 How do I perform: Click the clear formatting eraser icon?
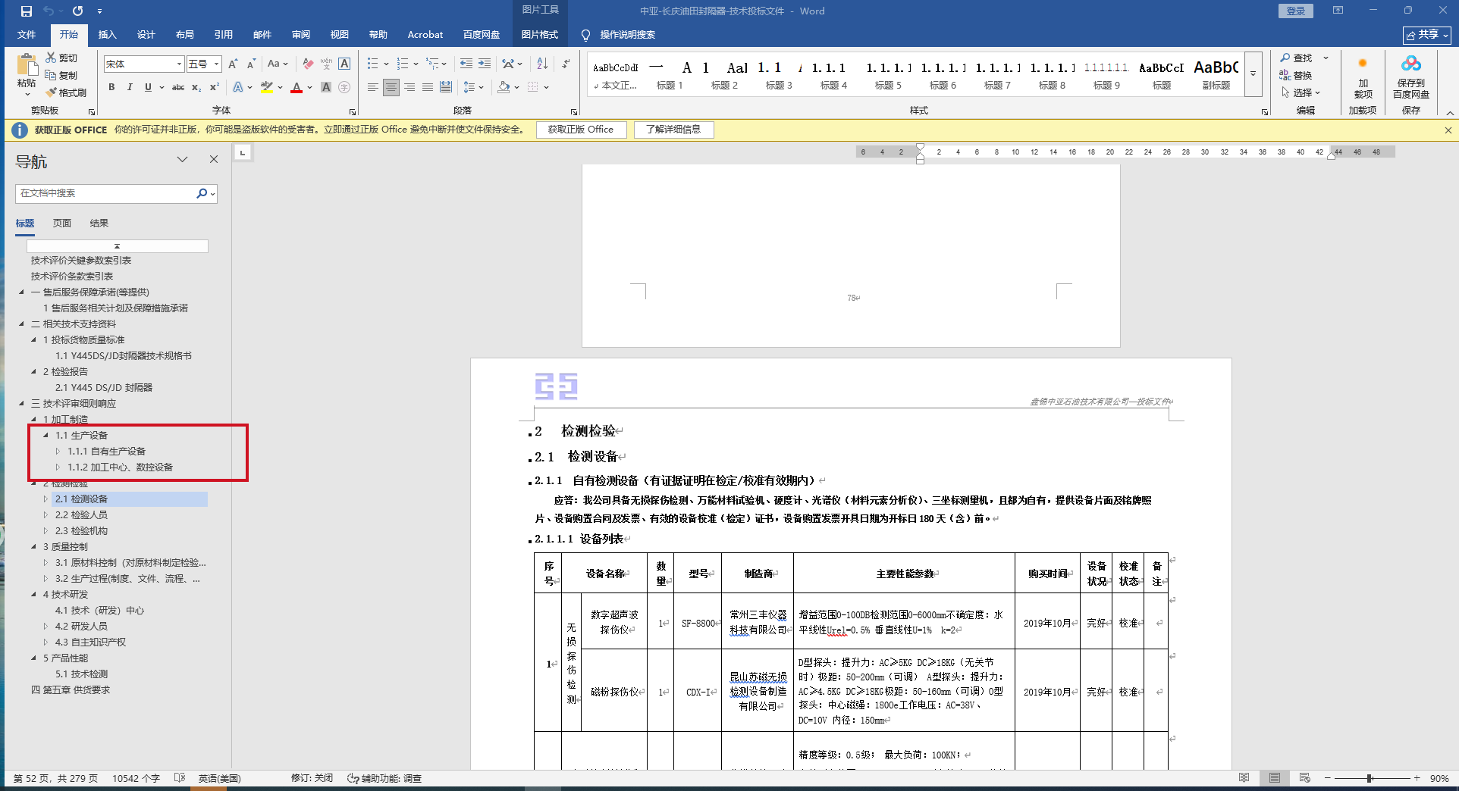(x=308, y=64)
